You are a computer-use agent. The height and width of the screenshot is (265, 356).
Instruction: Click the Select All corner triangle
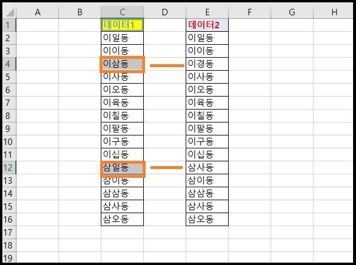[9, 12]
